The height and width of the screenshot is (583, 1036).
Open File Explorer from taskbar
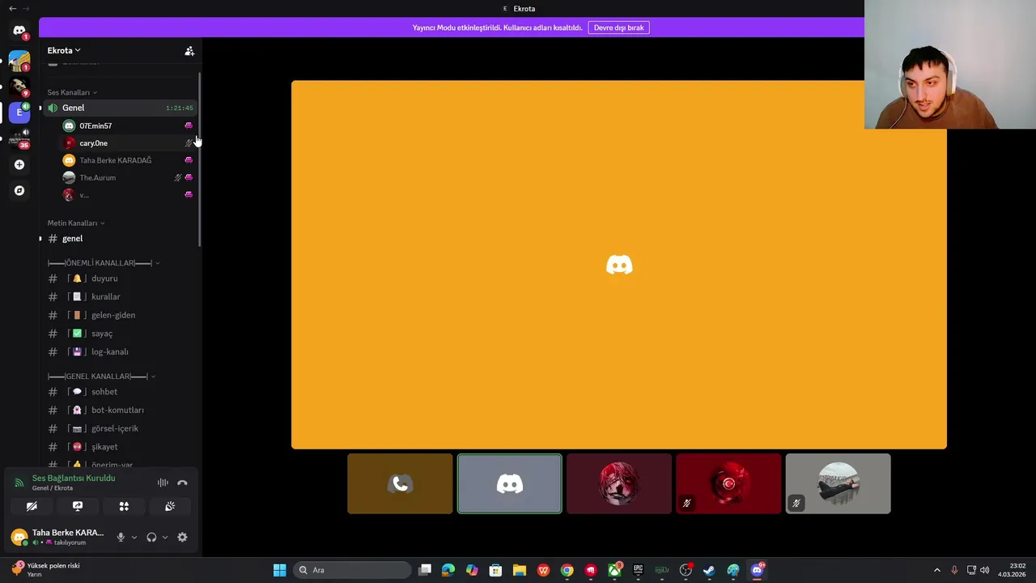coord(520,570)
